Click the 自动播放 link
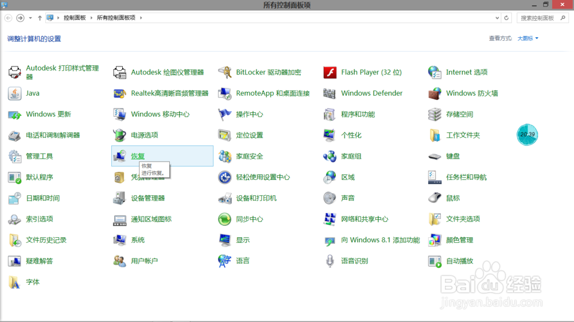The height and width of the screenshot is (322, 574). pos(460,261)
